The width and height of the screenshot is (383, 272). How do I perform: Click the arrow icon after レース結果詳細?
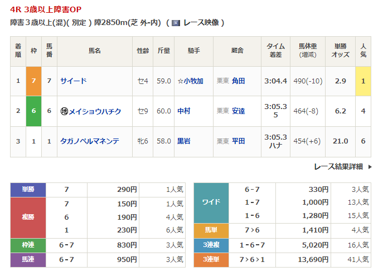369,166
